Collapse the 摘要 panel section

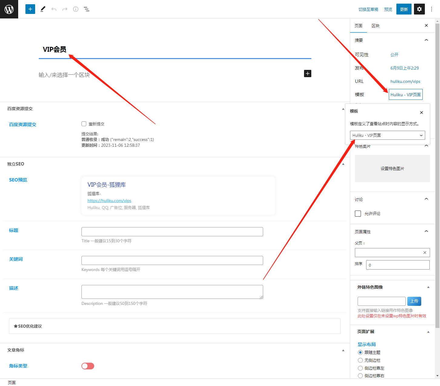[x=426, y=40]
